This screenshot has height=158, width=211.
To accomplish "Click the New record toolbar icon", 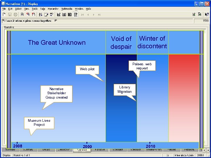I will coord(4,15).
